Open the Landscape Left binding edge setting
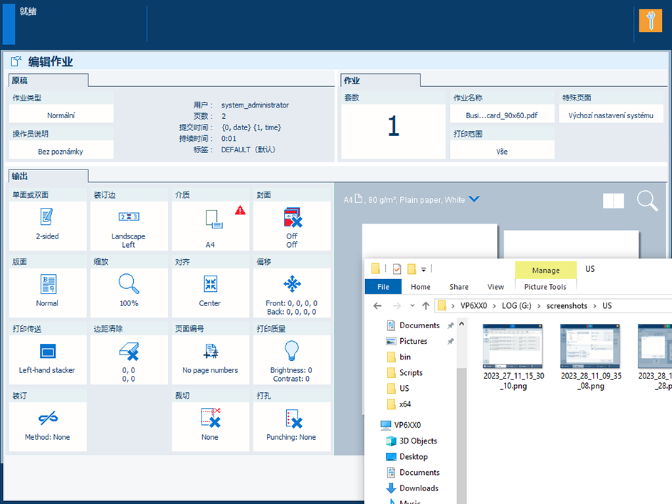 [x=128, y=225]
